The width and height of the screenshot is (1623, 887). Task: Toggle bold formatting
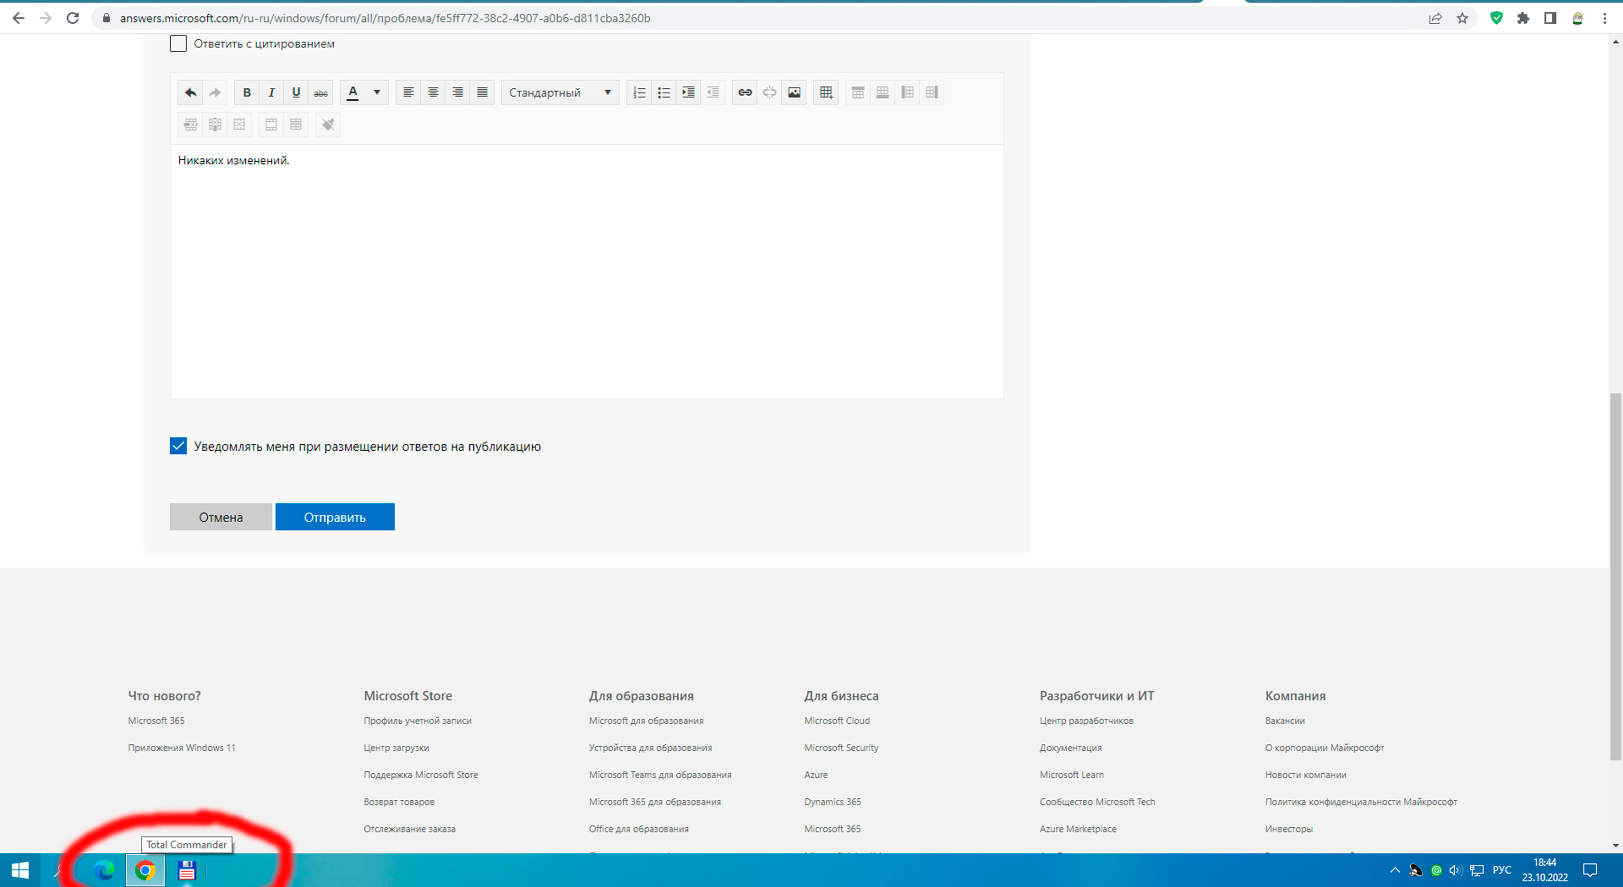point(247,92)
